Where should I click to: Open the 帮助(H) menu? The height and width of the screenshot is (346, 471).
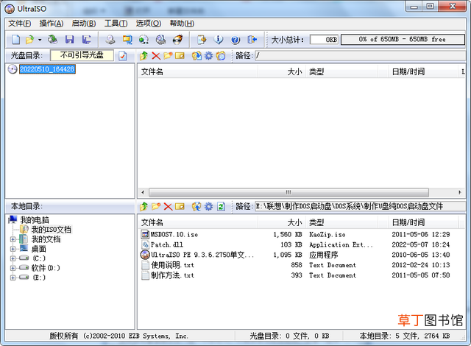tap(182, 24)
